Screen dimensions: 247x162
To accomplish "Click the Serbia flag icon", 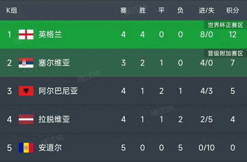I will pyautogui.click(x=26, y=63).
